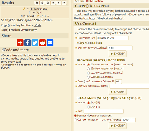This screenshot has width=149, height=131.
Task: Select the SHA-512 variant
Action: tap(88, 107)
